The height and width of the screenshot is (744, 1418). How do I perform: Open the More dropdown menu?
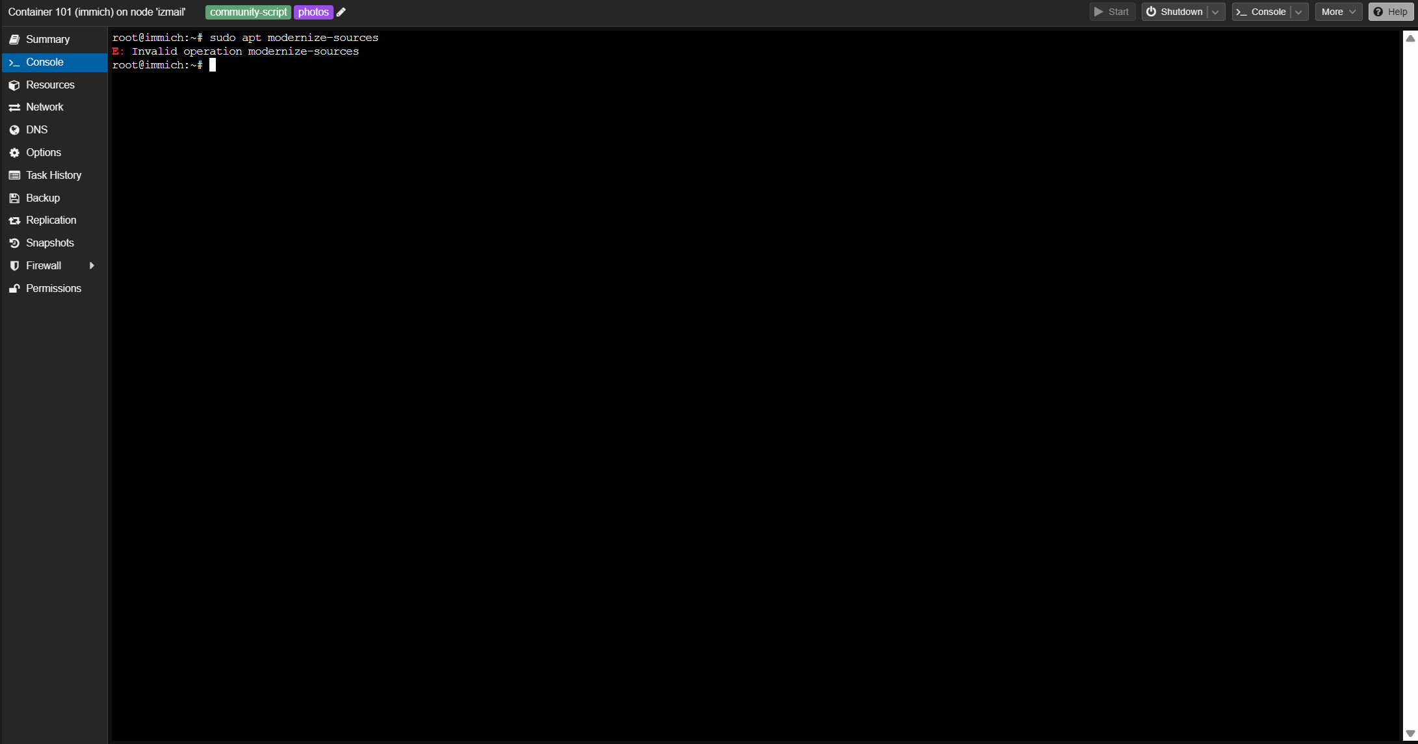pyautogui.click(x=1338, y=12)
